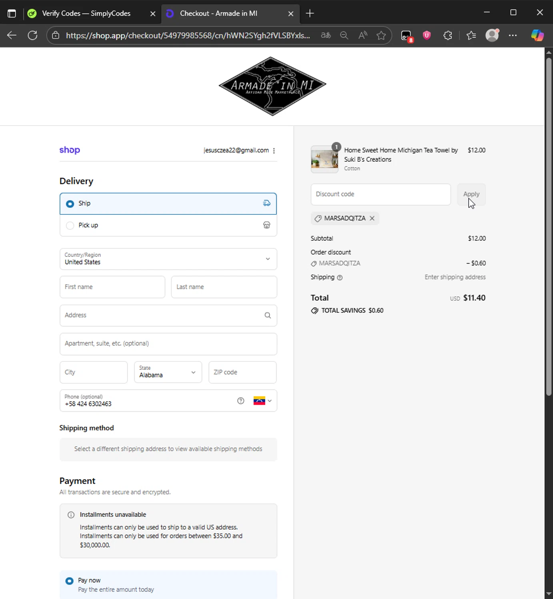Open the Extensions puzzle icon
Image resolution: width=553 pixels, height=599 pixels.
pyautogui.click(x=448, y=36)
